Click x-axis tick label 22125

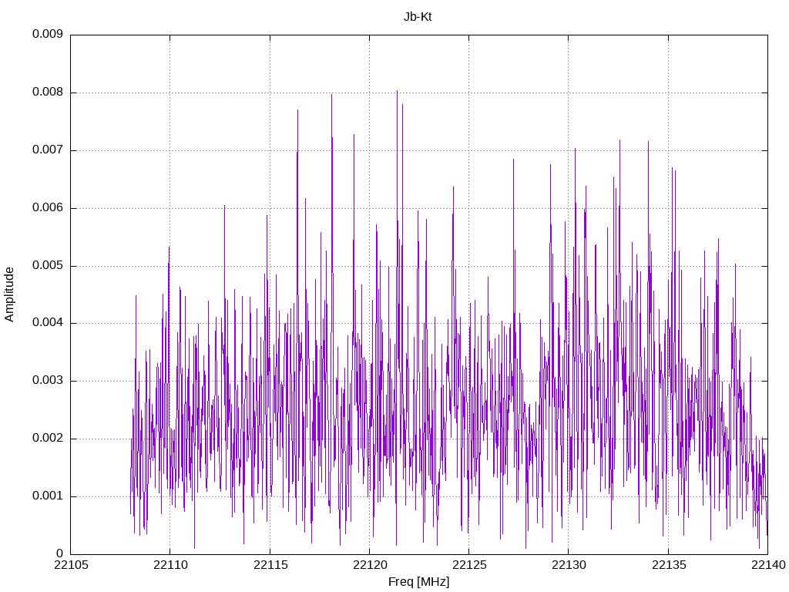coord(469,565)
